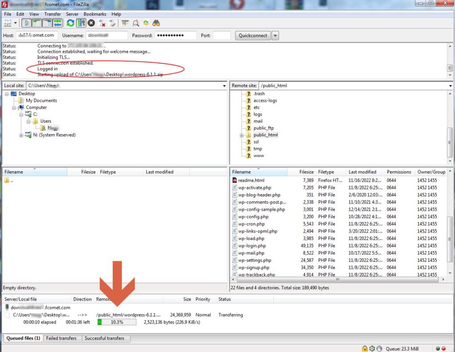This screenshot has height=352, width=455.
Task: Click the encryption lock icon in status bar
Action: tap(364, 348)
